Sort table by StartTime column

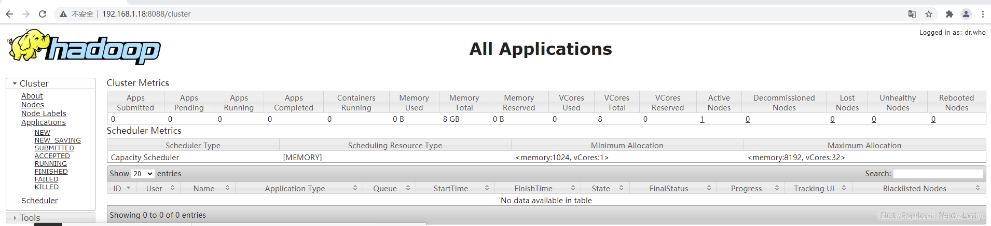tap(455, 188)
